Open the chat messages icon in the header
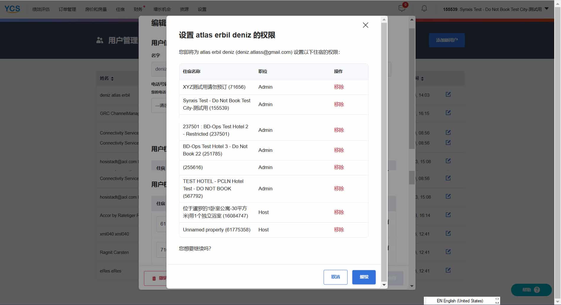 point(402,9)
